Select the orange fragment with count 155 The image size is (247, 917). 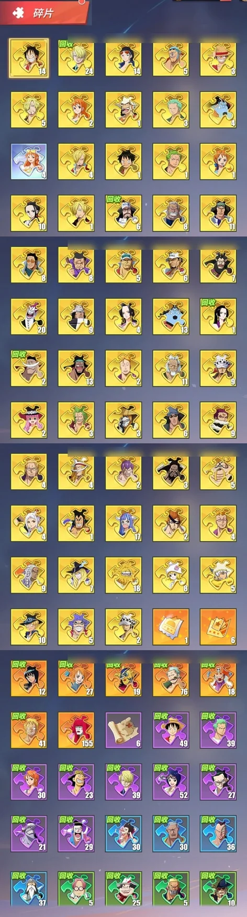76,730
